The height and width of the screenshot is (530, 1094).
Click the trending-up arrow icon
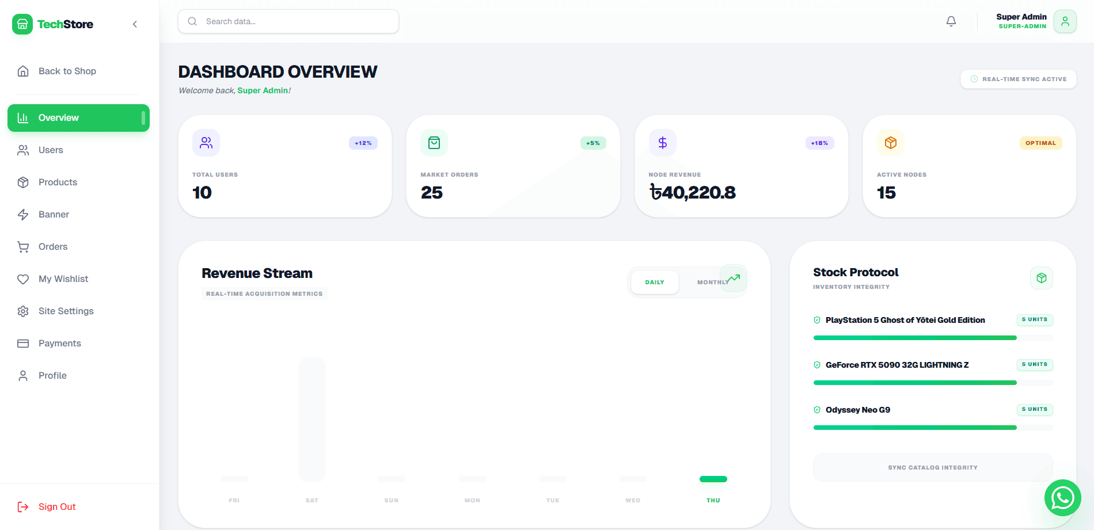coord(734,279)
